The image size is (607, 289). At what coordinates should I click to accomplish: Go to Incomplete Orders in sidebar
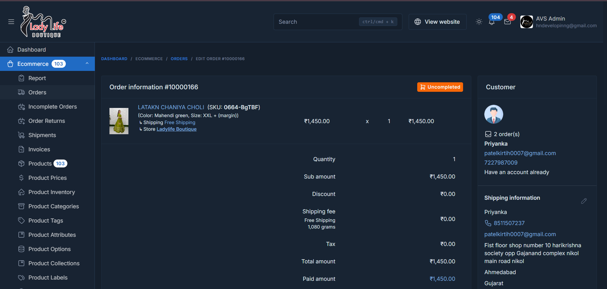[x=53, y=107]
